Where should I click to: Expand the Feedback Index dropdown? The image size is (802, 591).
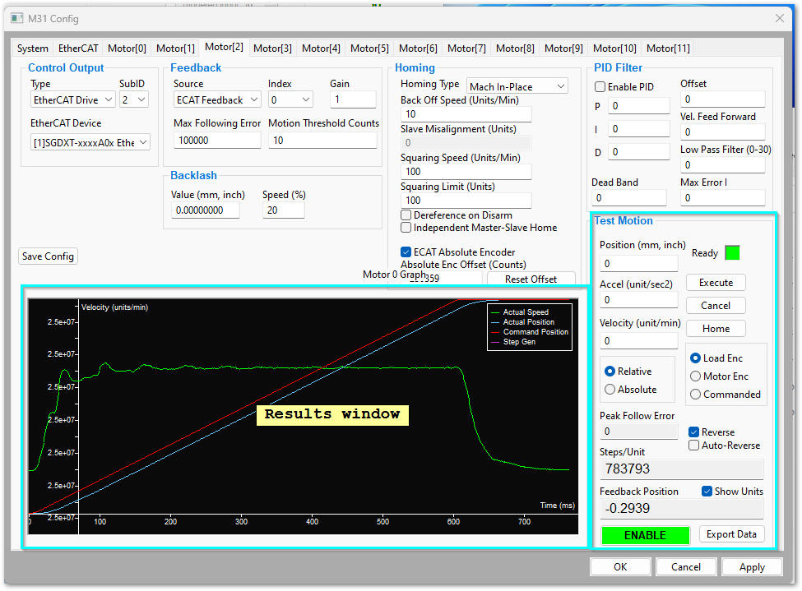click(290, 99)
